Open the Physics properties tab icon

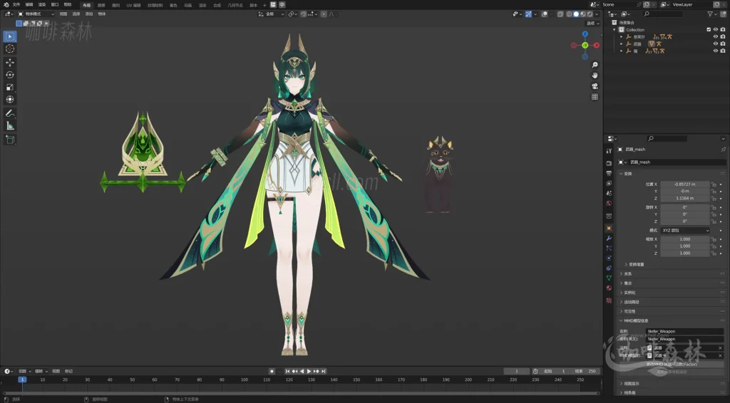609,258
